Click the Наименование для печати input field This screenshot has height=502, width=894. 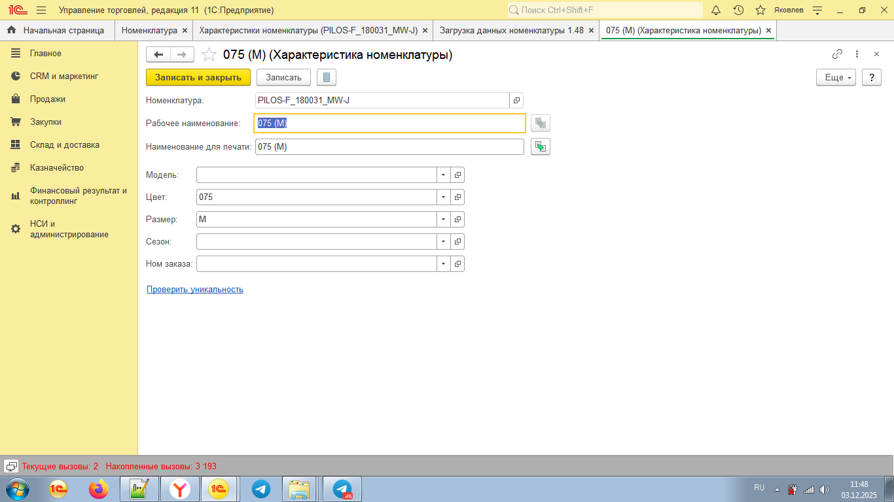[390, 146]
